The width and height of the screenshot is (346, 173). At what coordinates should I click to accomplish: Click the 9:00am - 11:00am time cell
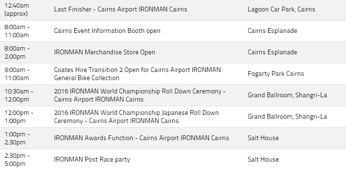pyautogui.click(x=17, y=74)
